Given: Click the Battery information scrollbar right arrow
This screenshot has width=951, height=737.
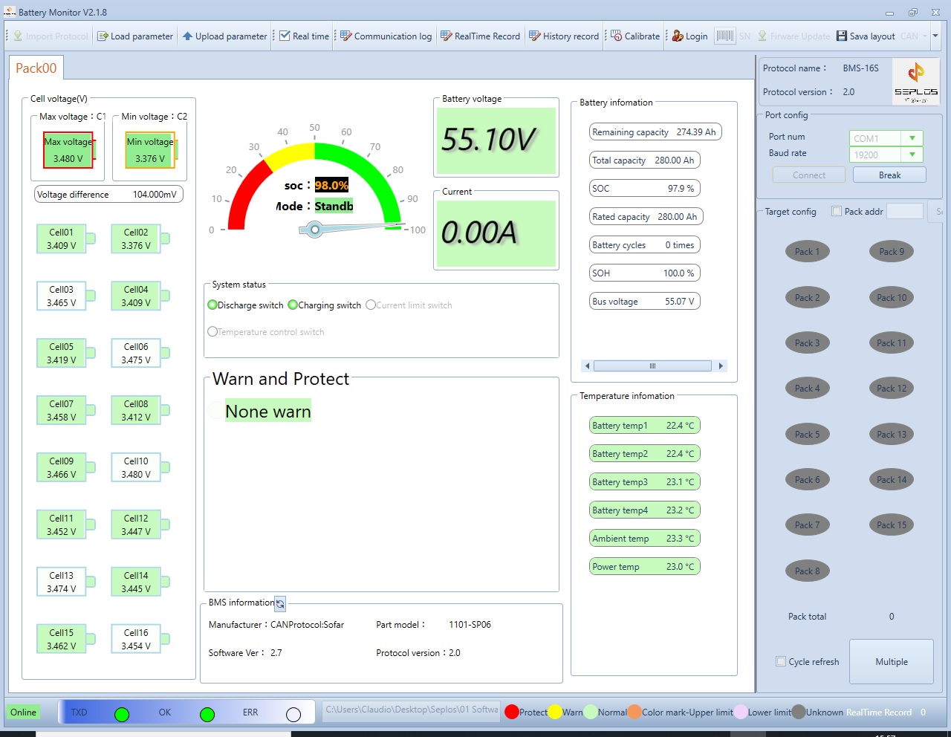Looking at the screenshot, I should 720,366.
